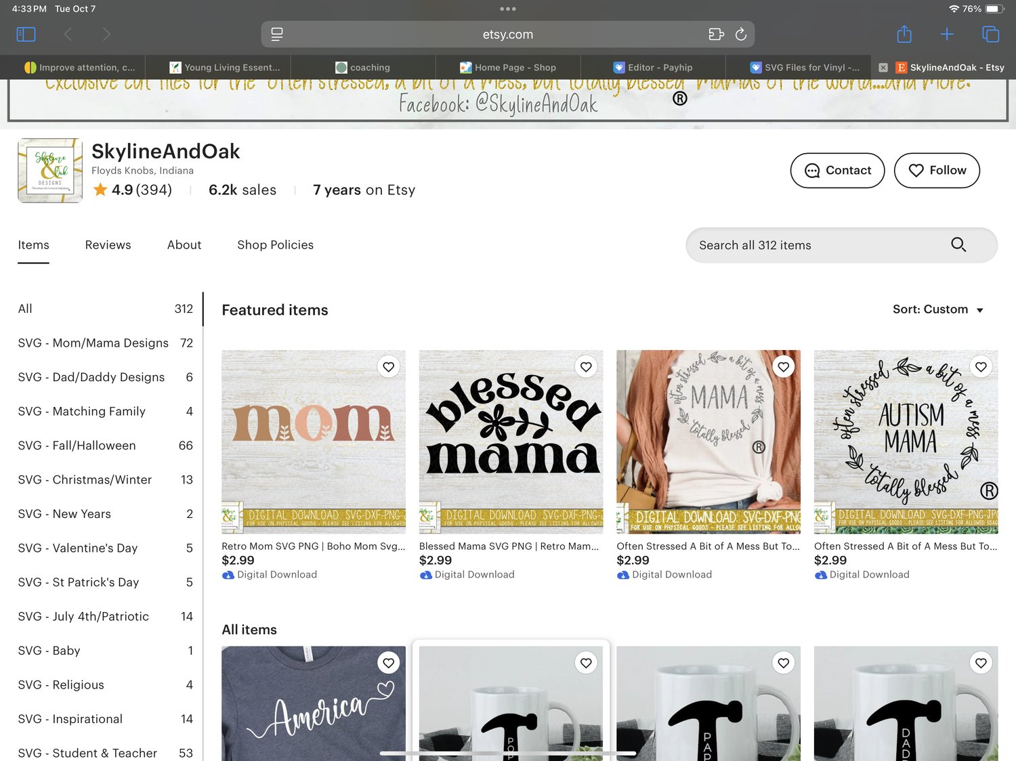
Task: Filter by SVG - St Patrick's Day
Action: pos(106,582)
